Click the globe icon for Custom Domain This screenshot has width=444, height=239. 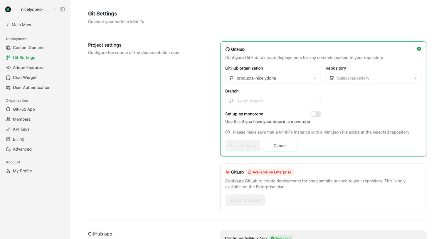pyautogui.click(x=8, y=48)
